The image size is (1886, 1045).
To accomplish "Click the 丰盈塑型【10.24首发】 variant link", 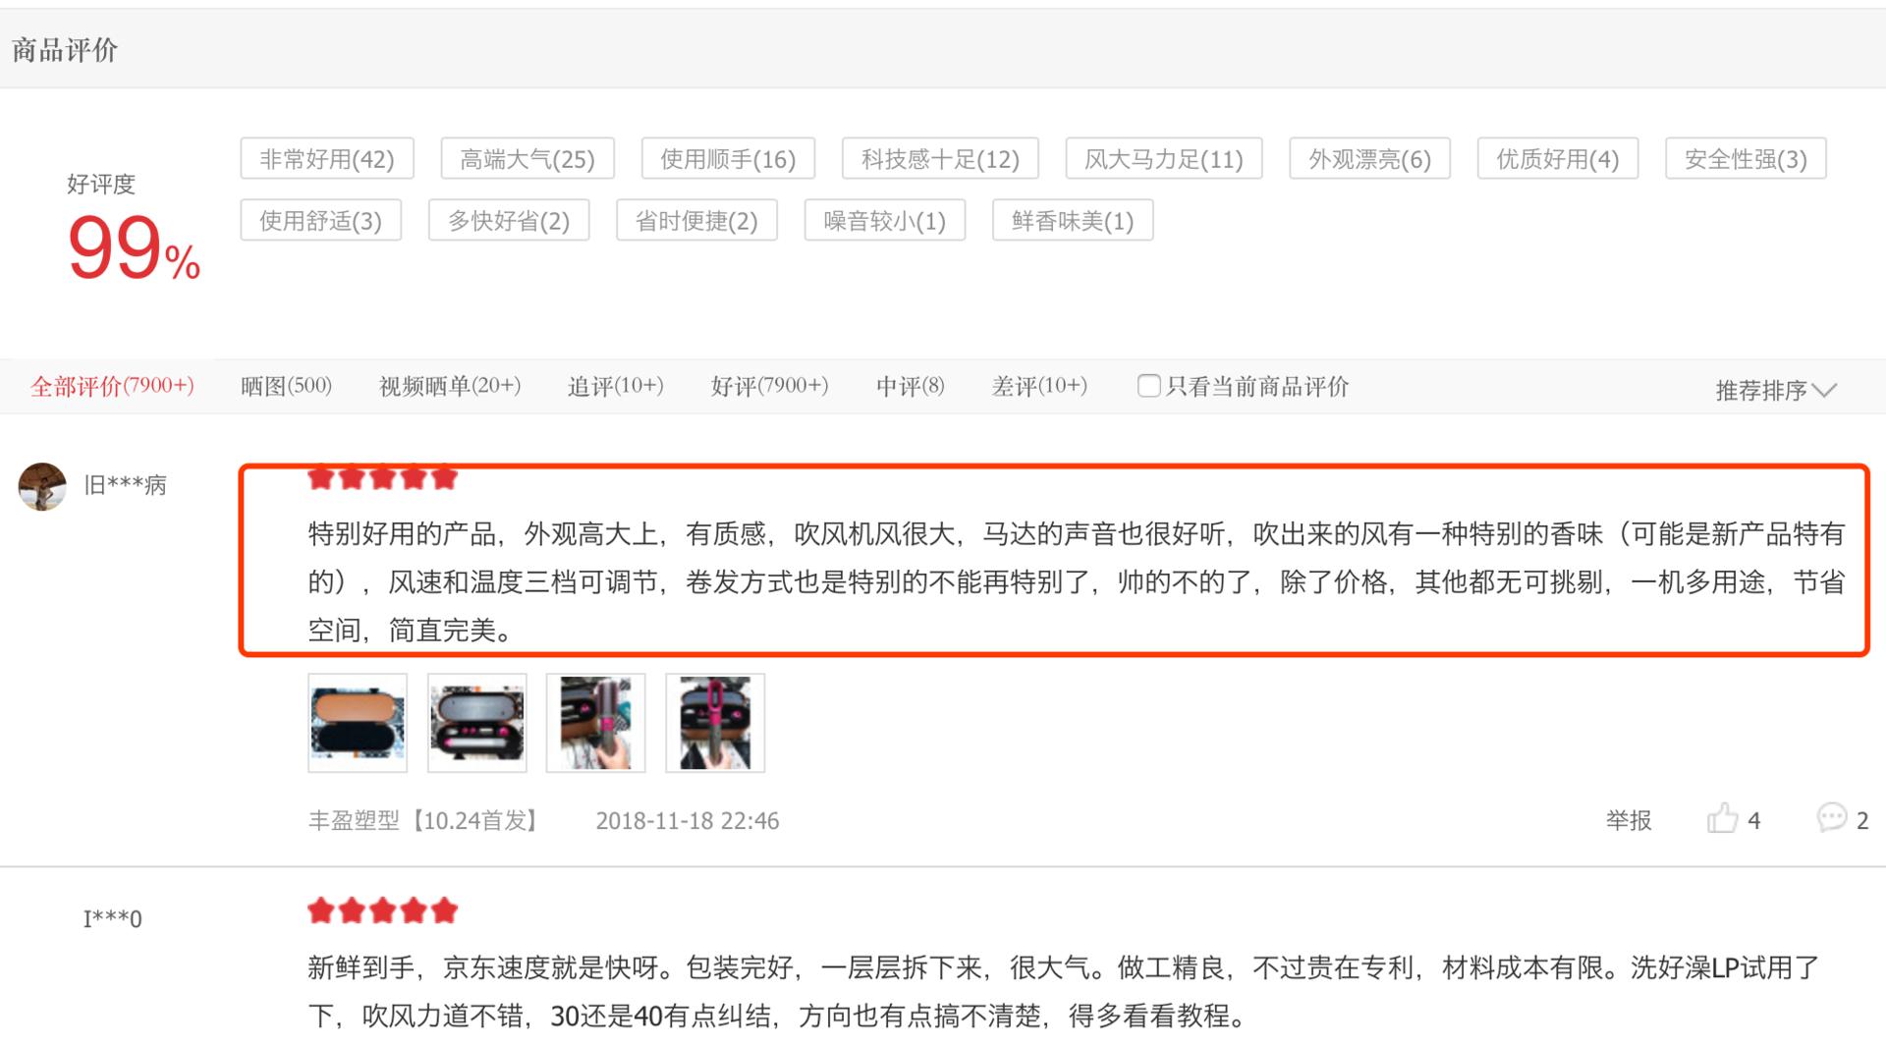I will [422, 820].
